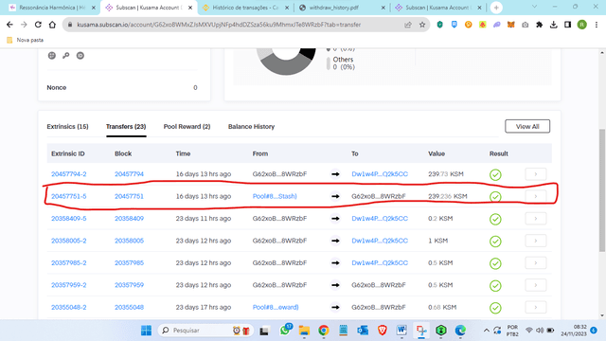Image resolution: width=606 pixels, height=341 pixels.
Task: Open extrinsic 20457751-5
Action: point(69,196)
